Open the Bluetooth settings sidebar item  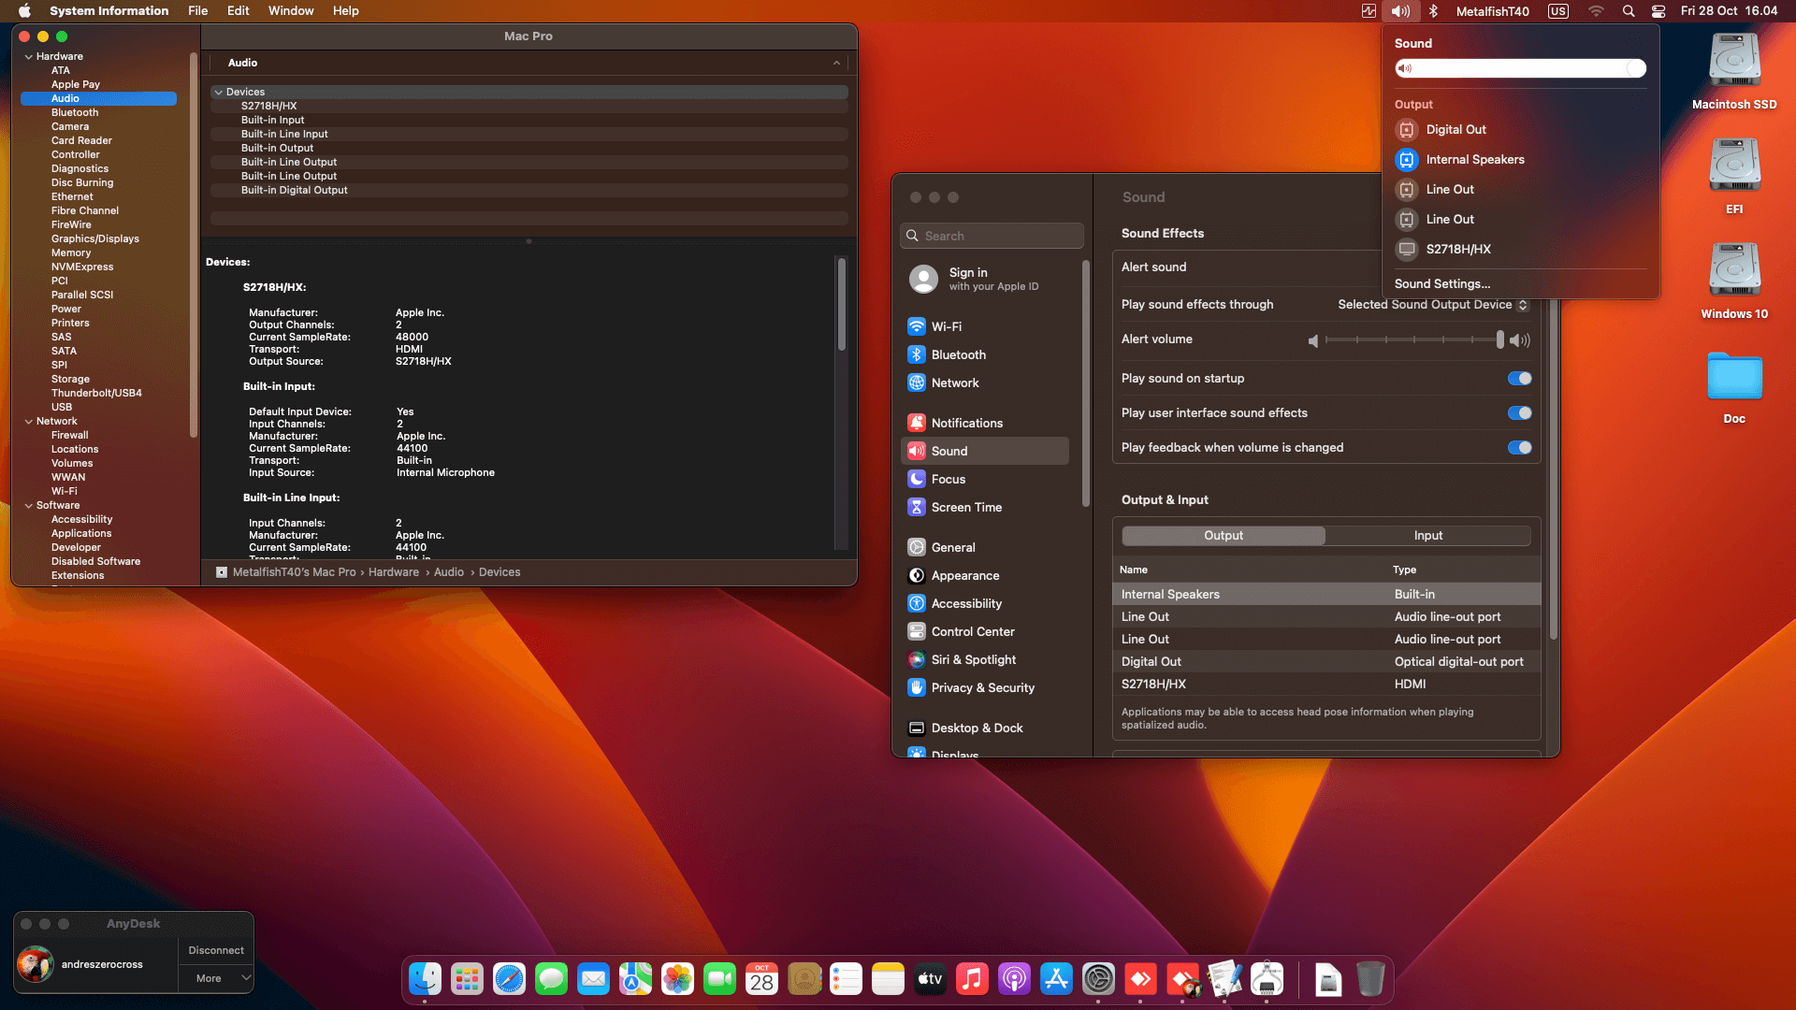coord(958,355)
